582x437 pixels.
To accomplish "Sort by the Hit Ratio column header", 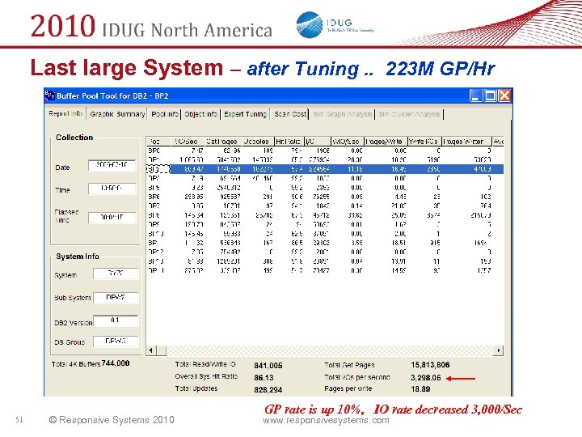I will pos(289,142).
